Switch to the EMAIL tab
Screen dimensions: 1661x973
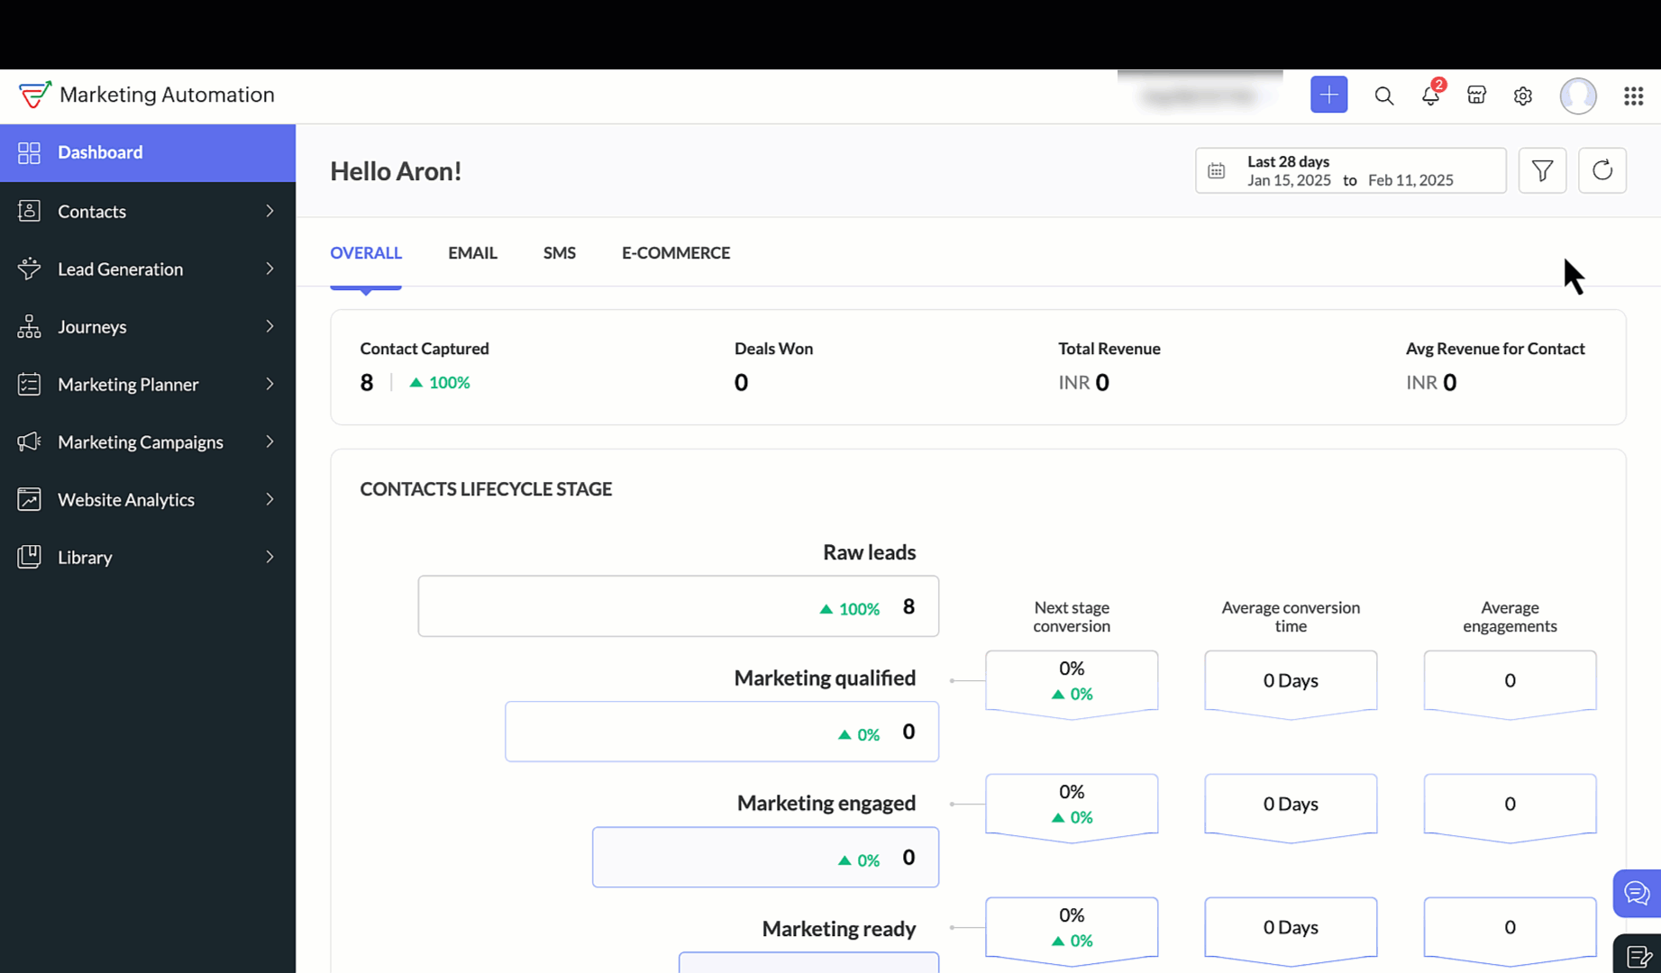(x=472, y=253)
